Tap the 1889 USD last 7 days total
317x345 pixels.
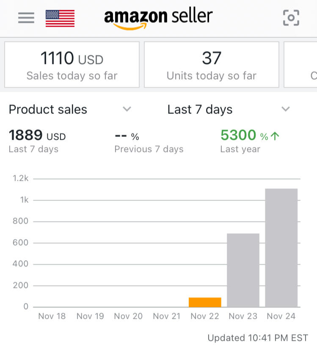click(37, 135)
